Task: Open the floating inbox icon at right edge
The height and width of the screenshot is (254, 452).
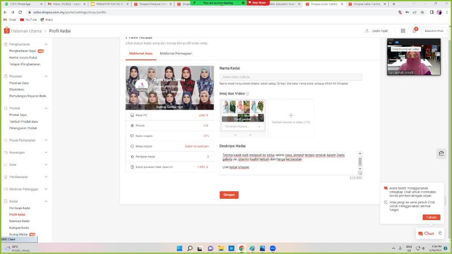Action: (x=441, y=153)
